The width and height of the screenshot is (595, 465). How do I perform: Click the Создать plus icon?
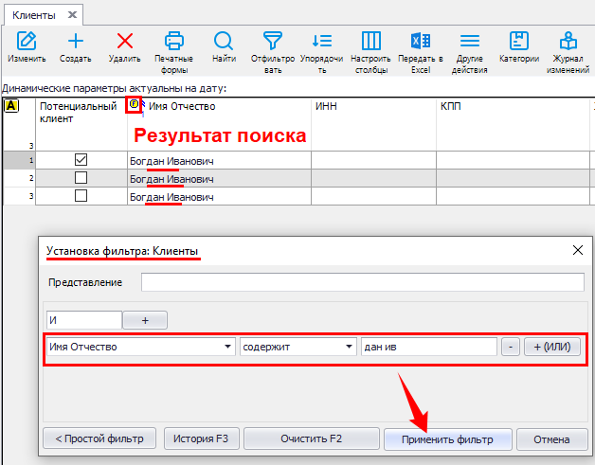tap(75, 41)
